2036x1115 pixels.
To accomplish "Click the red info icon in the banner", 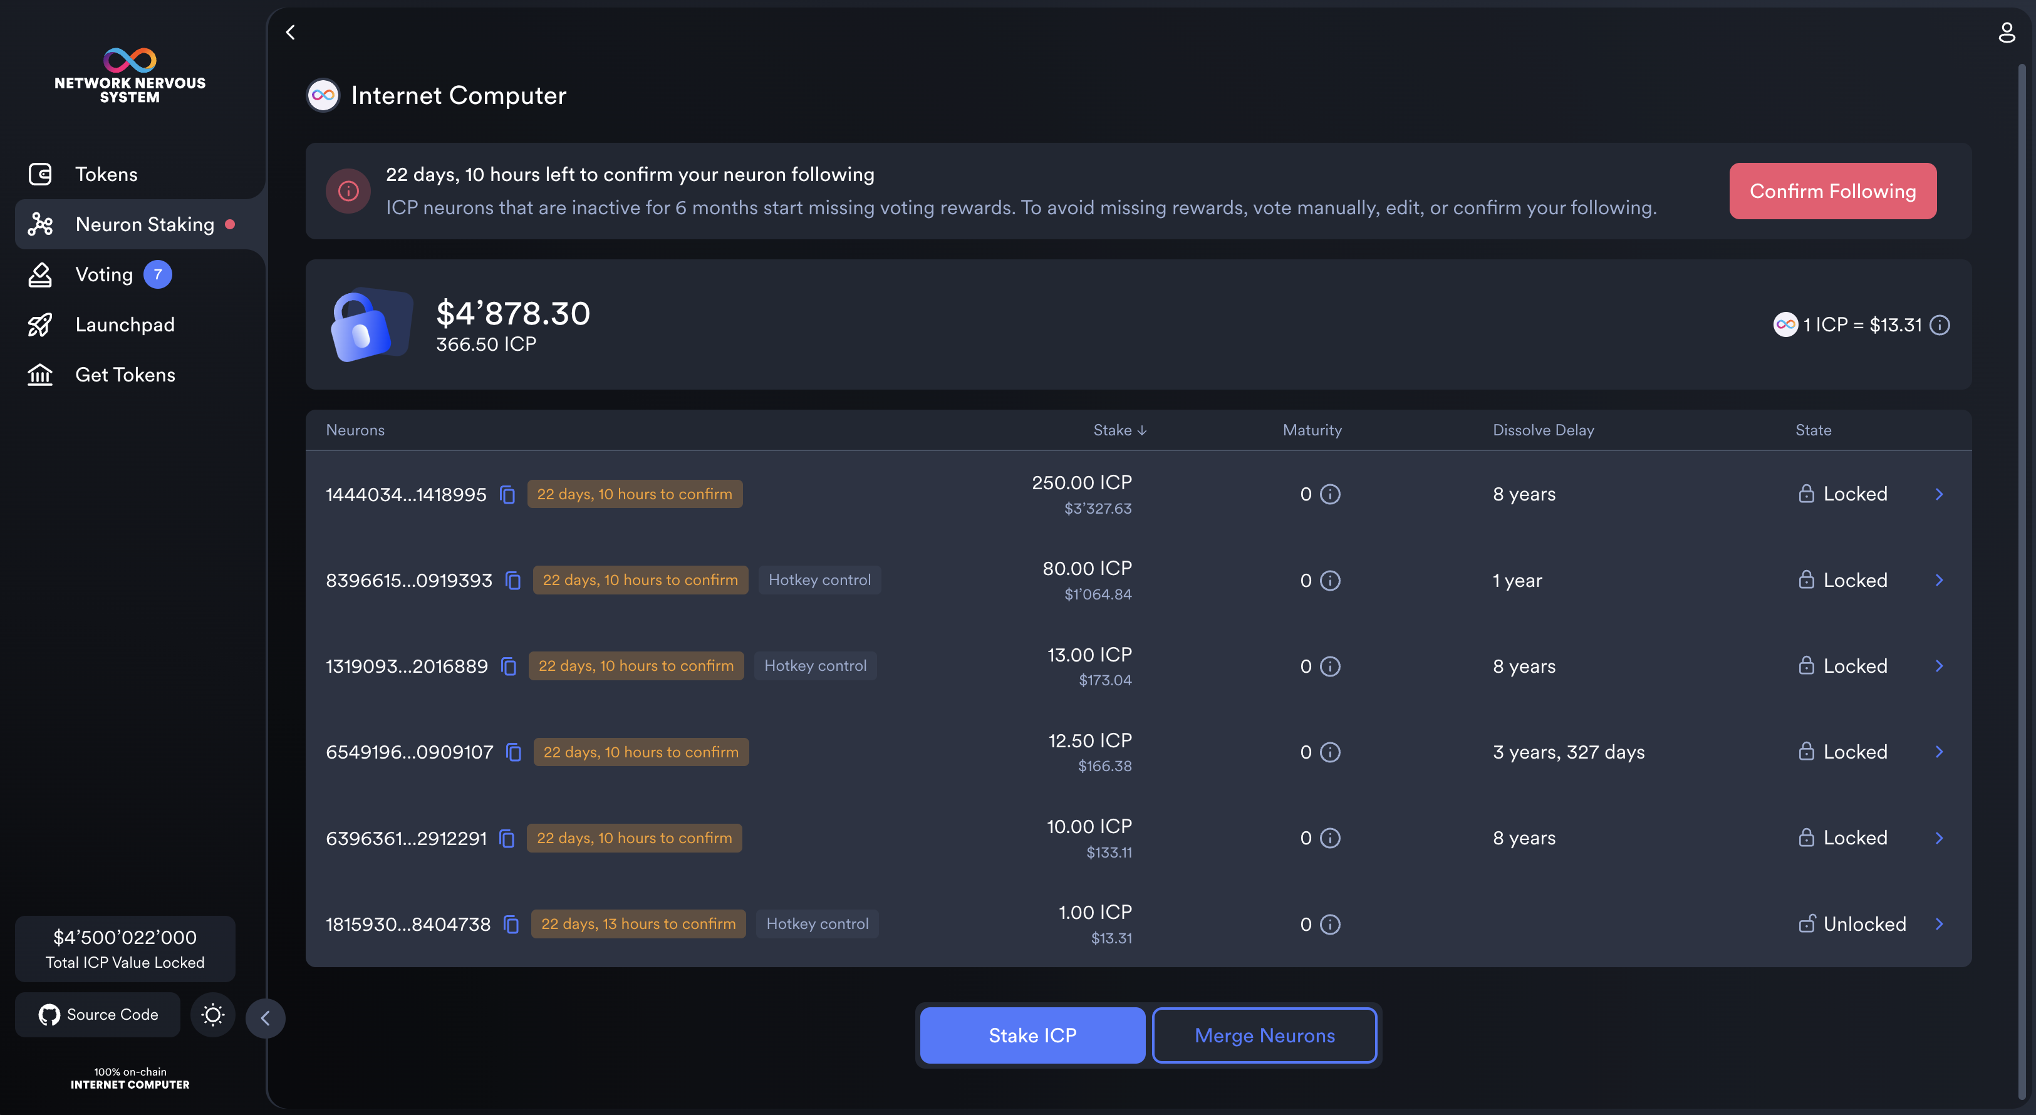I will pos(348,191).
